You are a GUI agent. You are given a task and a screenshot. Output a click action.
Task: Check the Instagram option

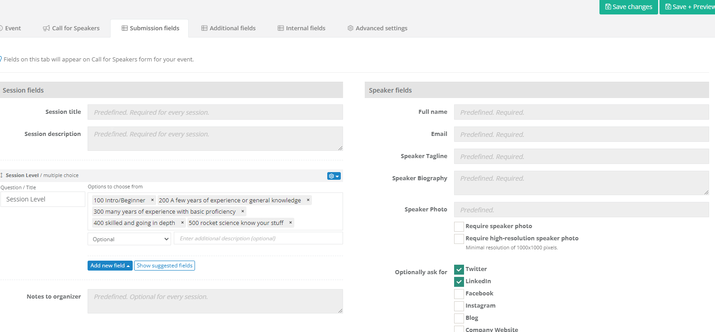[459, 306]
